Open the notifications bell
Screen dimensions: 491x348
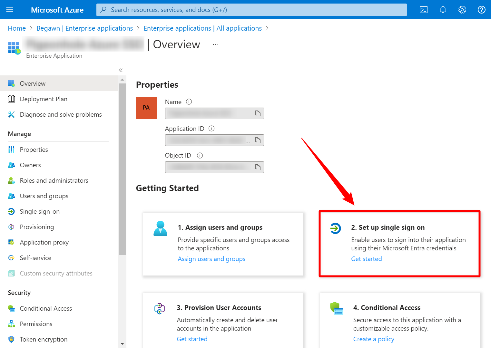(443, 10)
